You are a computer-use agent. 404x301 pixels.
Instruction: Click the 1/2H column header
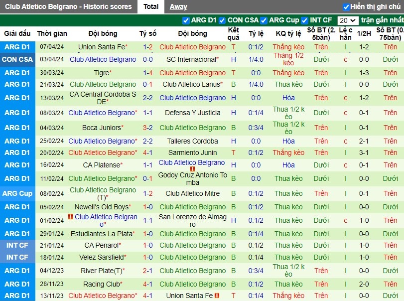(364, 33)
